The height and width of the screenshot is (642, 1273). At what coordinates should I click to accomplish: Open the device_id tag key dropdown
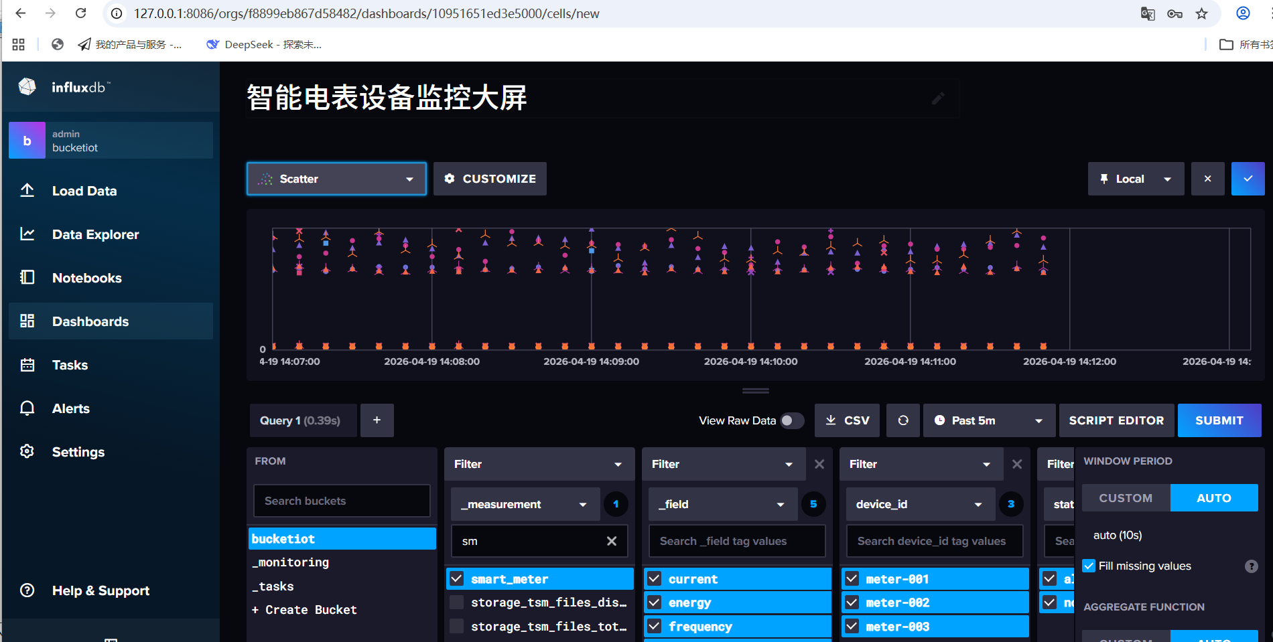pos(919,504)
